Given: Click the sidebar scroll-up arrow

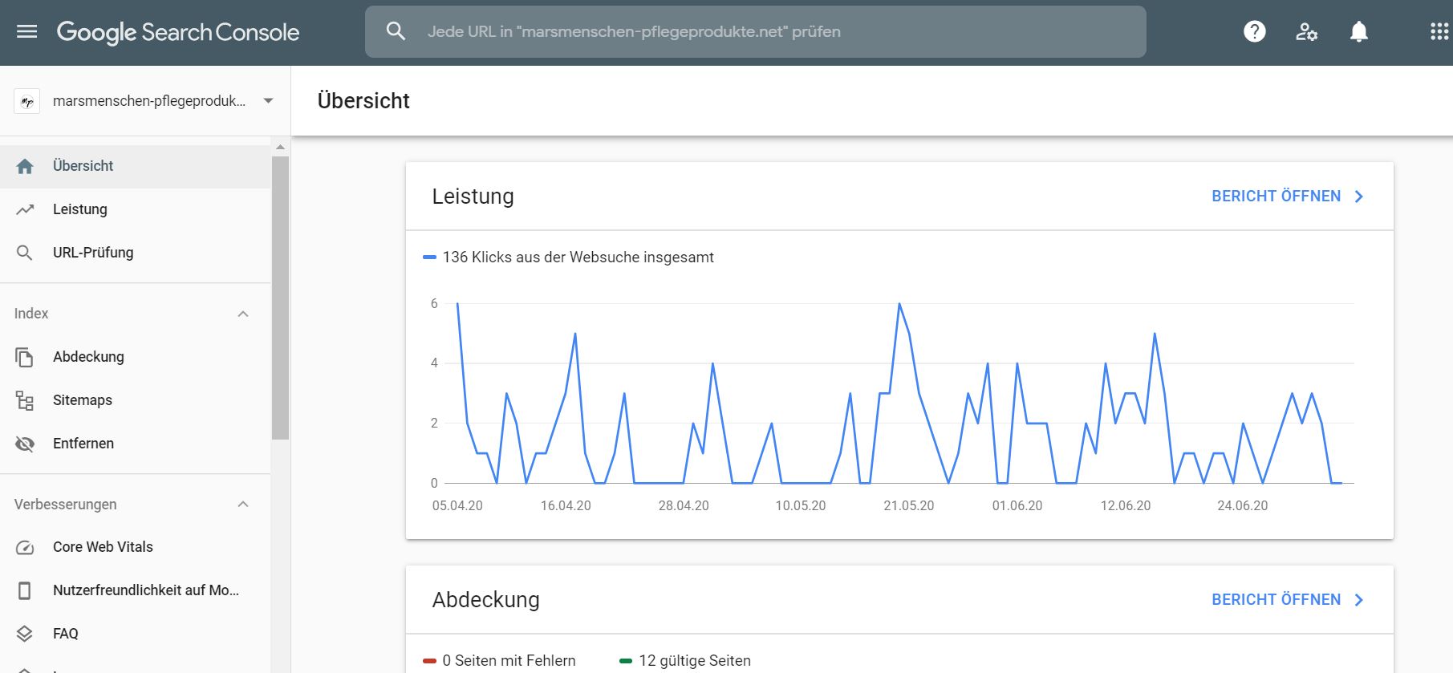Looking at the screenshot, I should [x=280, y=148].
